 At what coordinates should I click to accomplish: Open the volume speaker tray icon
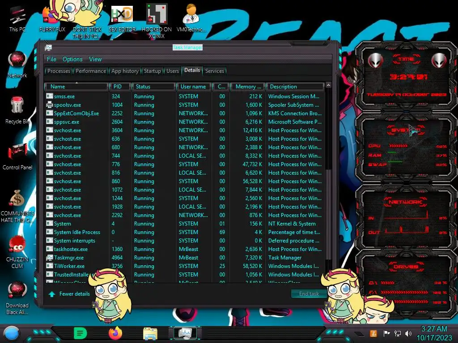(408, 333)
